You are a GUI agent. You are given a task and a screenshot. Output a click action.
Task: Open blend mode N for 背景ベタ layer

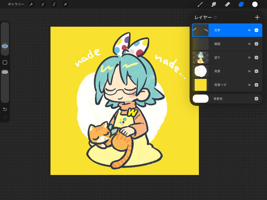click(249, 85)
